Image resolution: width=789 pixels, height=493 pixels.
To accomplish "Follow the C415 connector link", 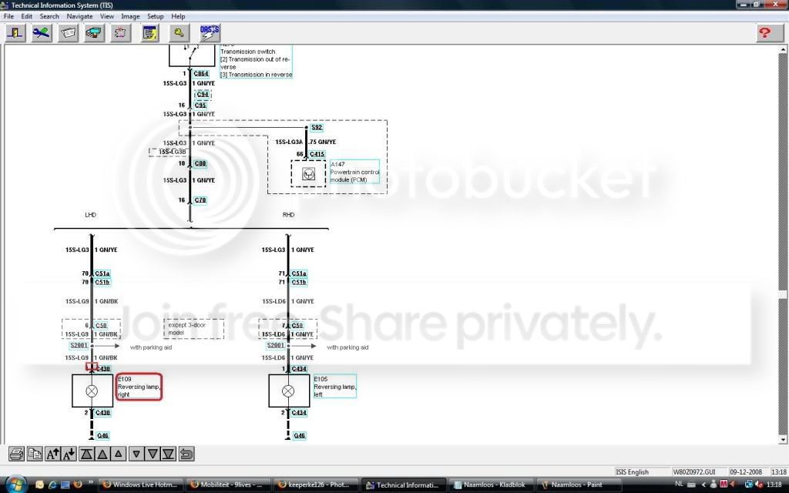I will pos(317,154).
